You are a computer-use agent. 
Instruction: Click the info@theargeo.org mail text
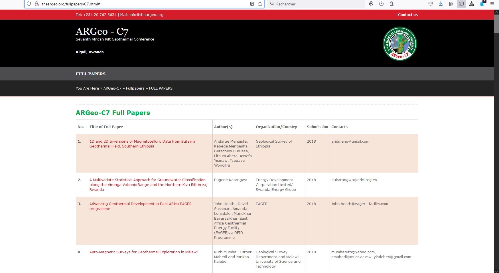(x=146, y=15)
